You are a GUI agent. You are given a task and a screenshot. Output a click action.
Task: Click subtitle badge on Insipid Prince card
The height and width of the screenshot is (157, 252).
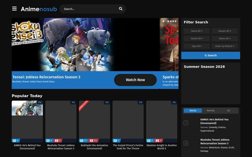click(117, 141)
